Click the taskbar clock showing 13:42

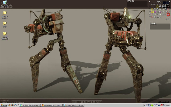[x=168, y=105]
